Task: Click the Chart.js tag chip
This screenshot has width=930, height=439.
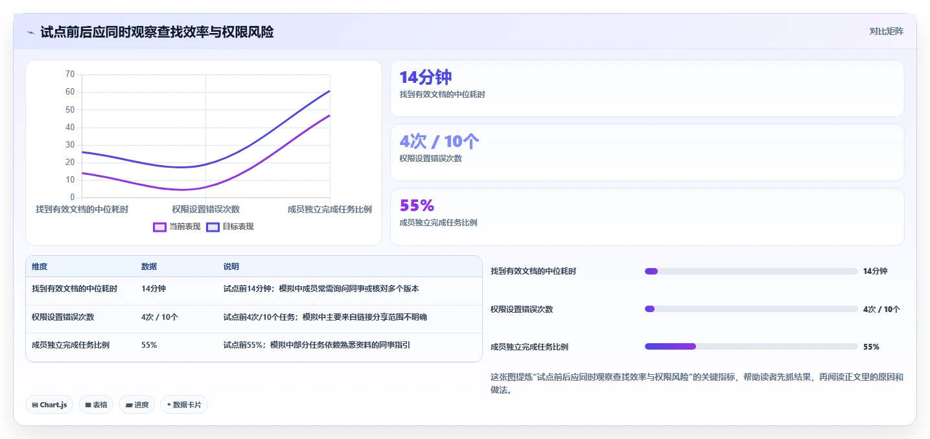Action: pos(50,405)
